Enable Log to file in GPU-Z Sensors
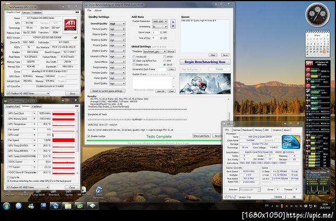Screen dimensions: 336x221 pos(8,177)
